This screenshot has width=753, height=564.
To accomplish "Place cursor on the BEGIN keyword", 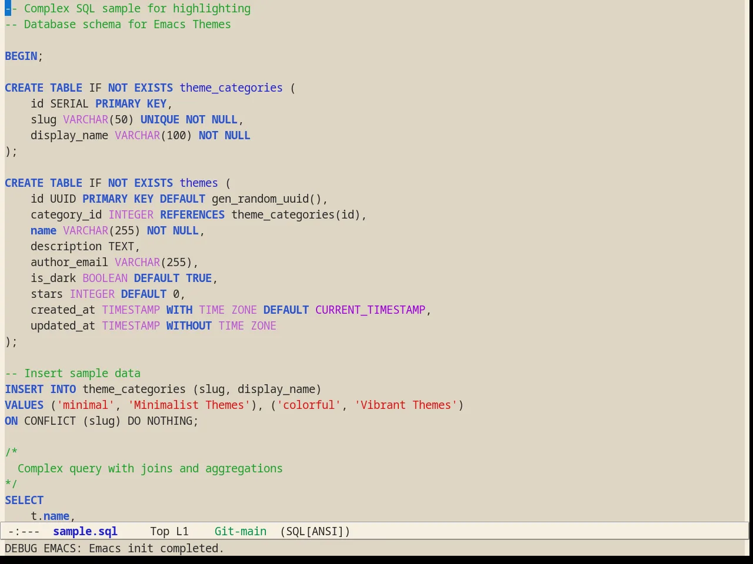I will [21, 56].
